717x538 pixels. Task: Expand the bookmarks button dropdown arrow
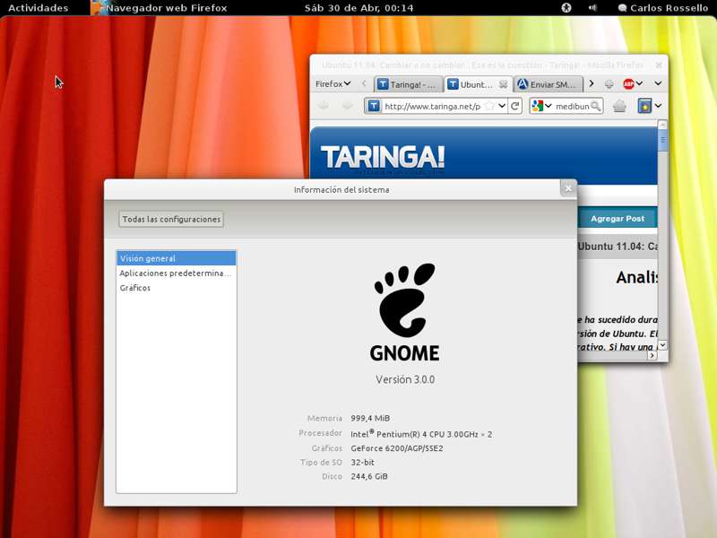click(x=658, y=106)
